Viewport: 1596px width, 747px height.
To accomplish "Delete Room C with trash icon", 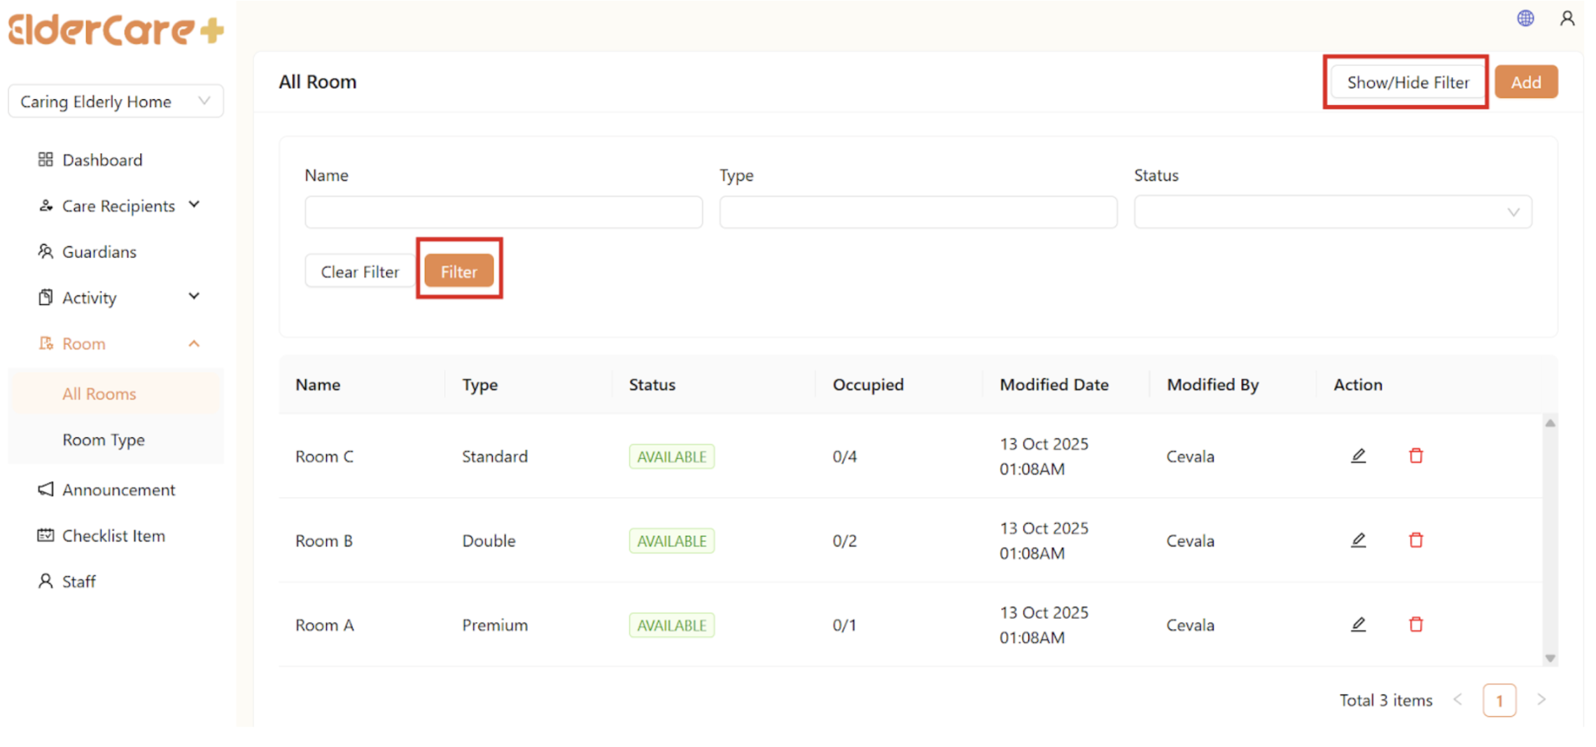I will [1415, 456].
